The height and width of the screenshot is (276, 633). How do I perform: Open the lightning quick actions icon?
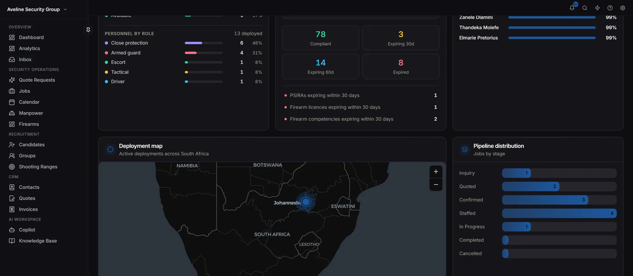tap(597, 8)
